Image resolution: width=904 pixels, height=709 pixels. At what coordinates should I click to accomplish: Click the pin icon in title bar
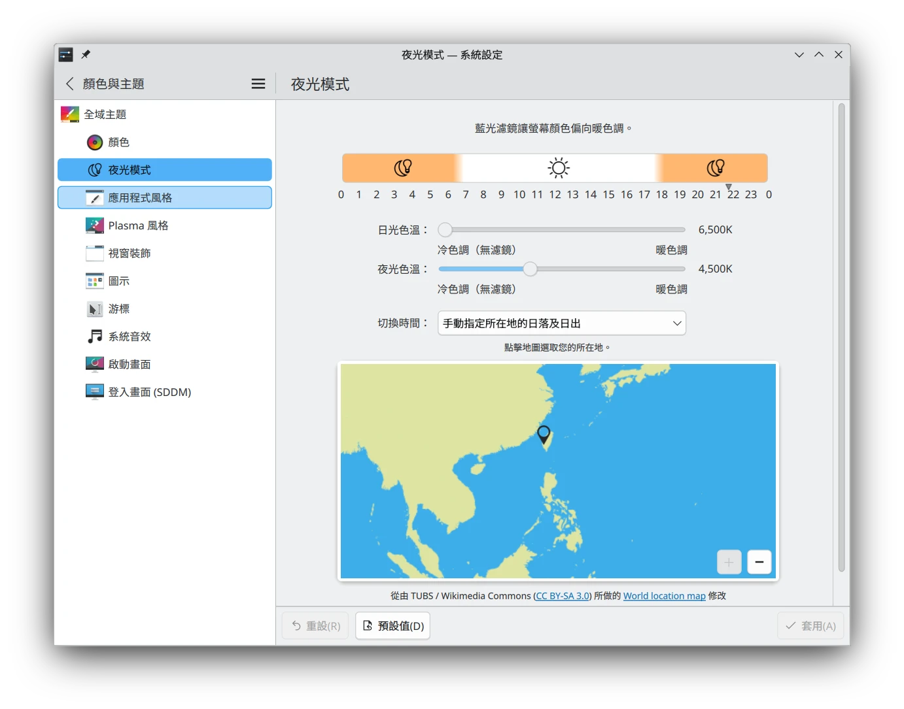pyautogui.click(x=86, y=55)
